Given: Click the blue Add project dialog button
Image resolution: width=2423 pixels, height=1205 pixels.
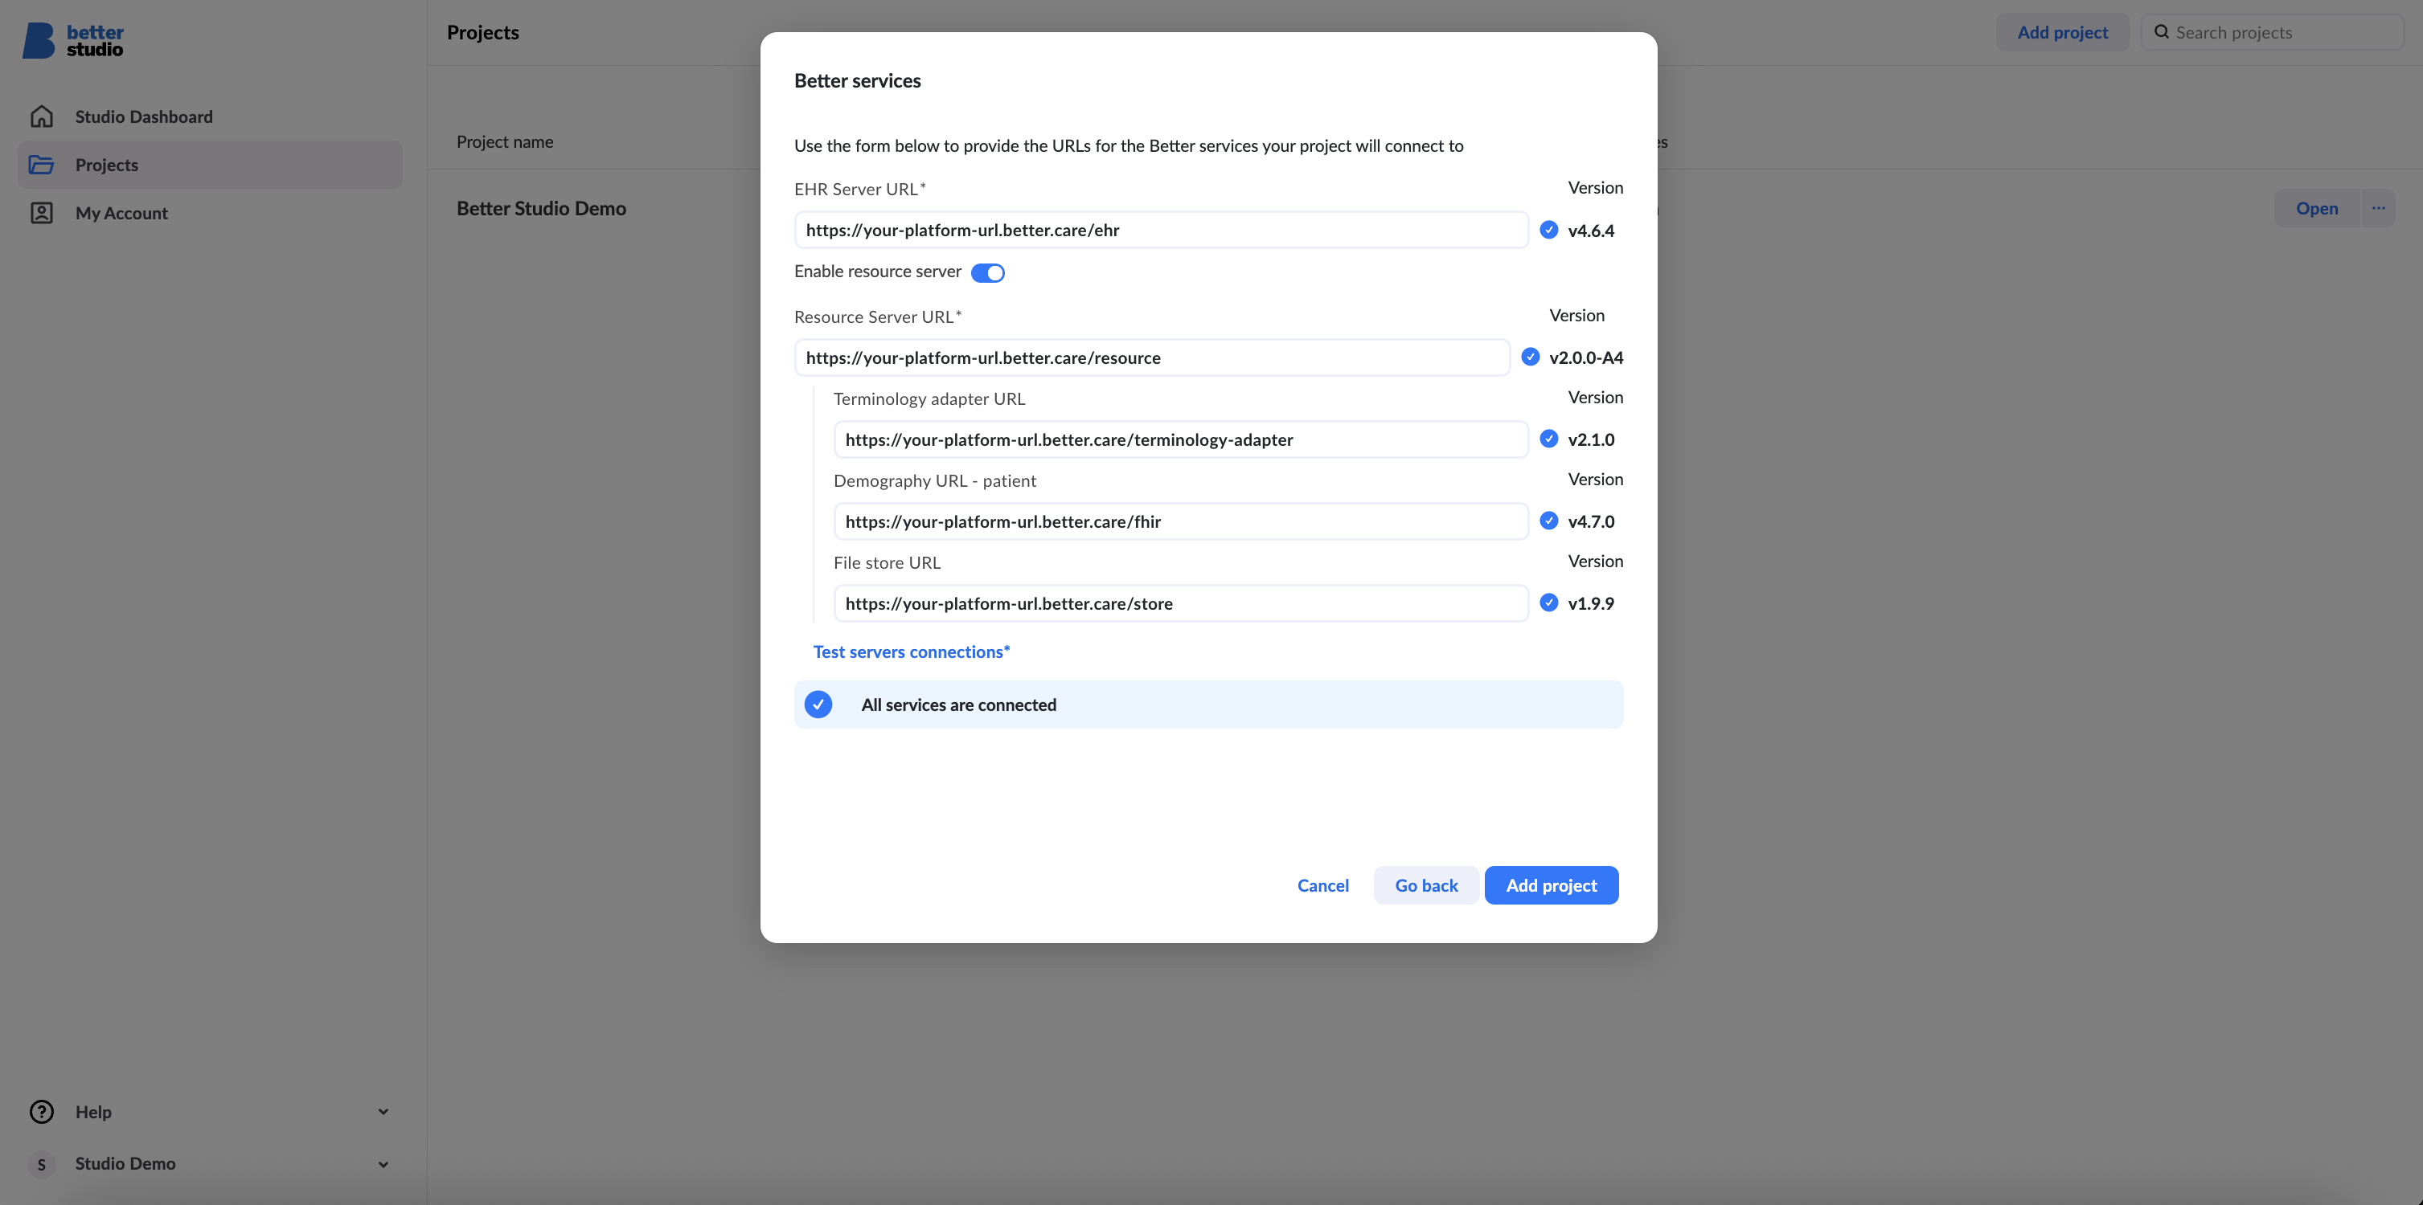Looking at the screenshot, I should point(1551,885).
